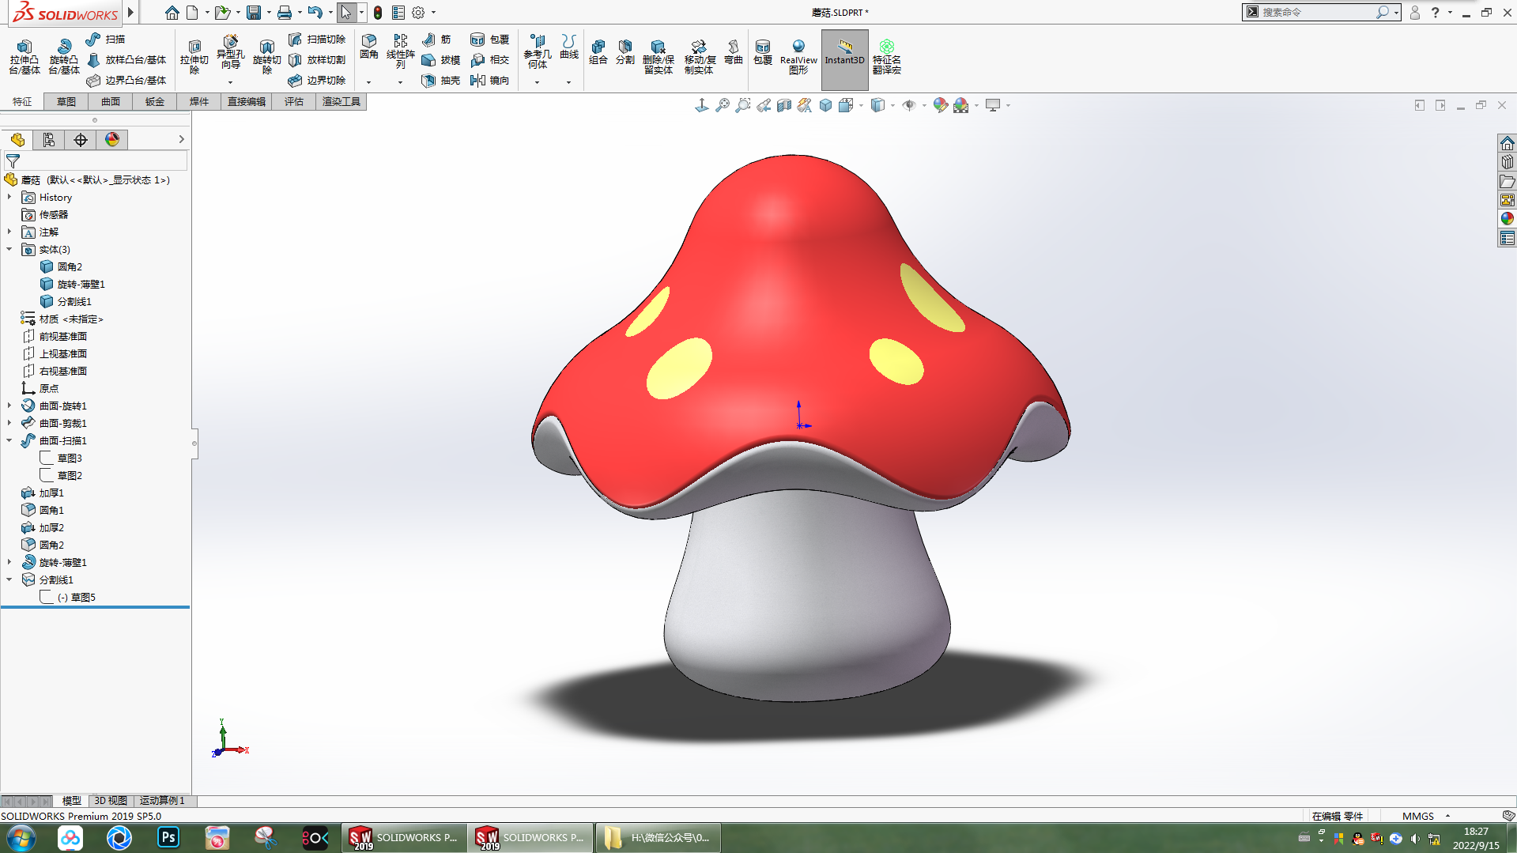The height and width of the screenshot is (853, 1517).
Task: Open the DisplayManager color wheel tab
Action: (112, 140)
